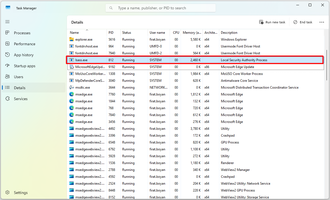This screenshot has height=200, width=330.
Task: Click 'MoUSO Core Worker Process' description
Action: pyautogui.click(x=242, y=74)
